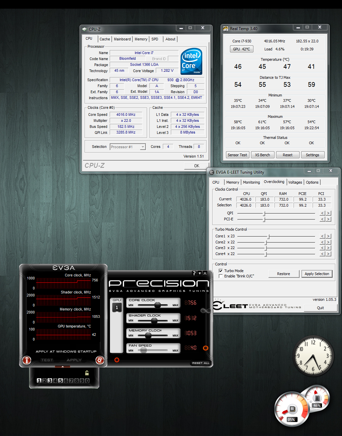Click the QPI slider in E-LEET
342x436 pixels.
tap(276, 213)
